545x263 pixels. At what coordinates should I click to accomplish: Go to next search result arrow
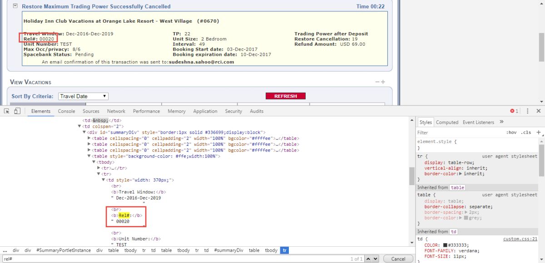point(375,259)
